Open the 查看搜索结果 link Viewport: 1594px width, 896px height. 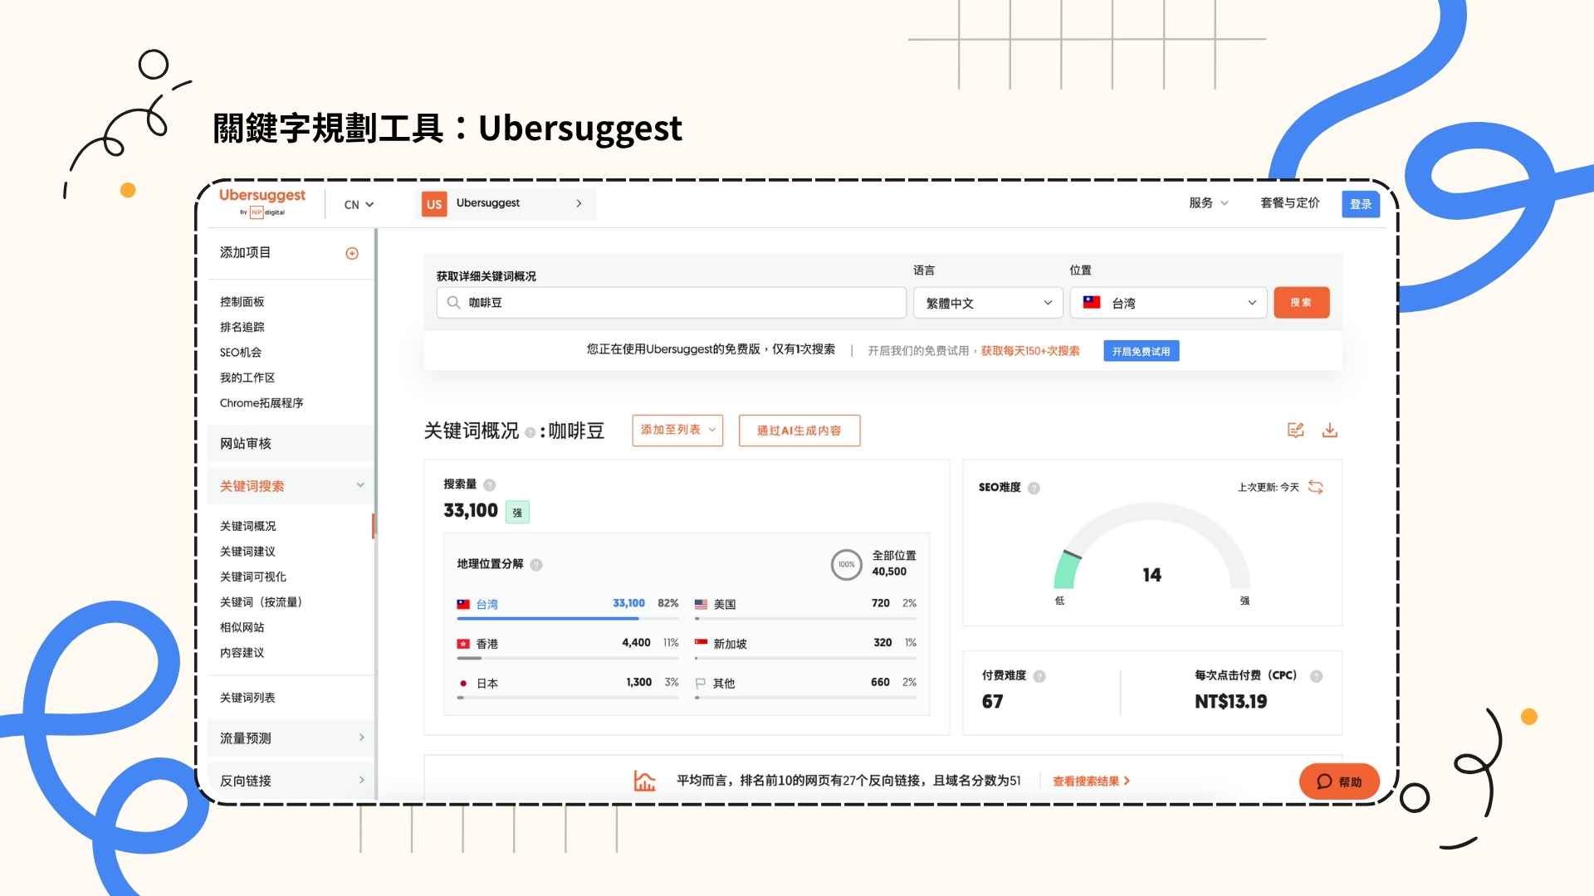point(1092,781)
